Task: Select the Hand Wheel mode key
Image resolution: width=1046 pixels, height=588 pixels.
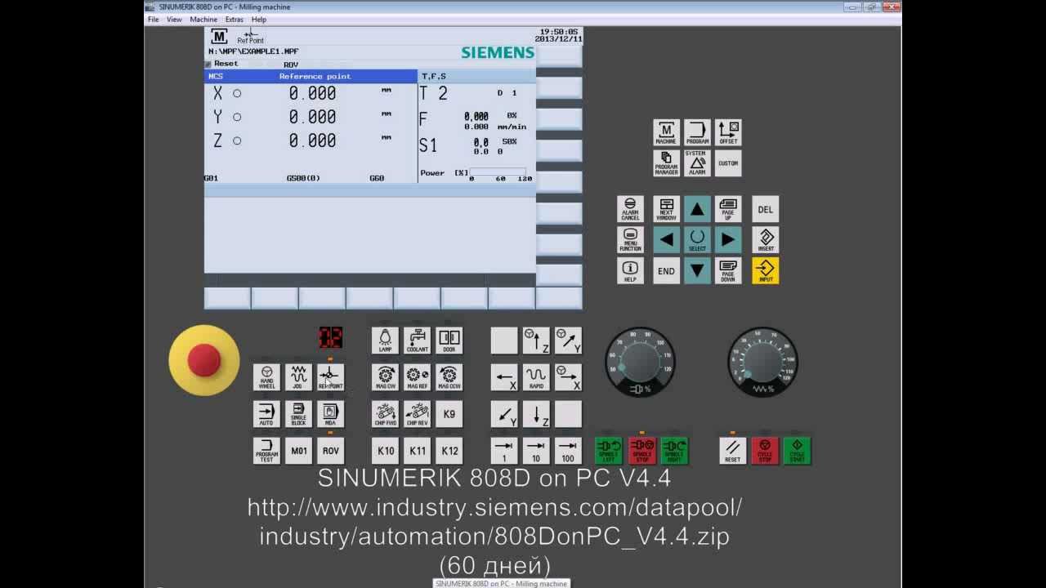Action: pyautogui.click(x=266, y=377)
